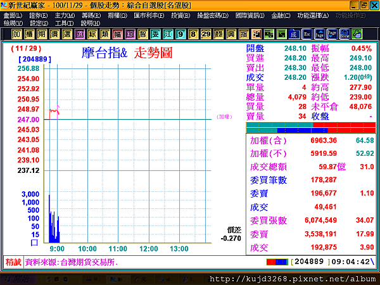Open the 國際資訊(I) menu
Viewport: 380px width, 285px height.
(250, 16)
